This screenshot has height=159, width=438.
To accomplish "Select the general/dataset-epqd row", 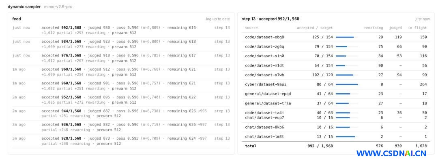I will coord(336,94).
